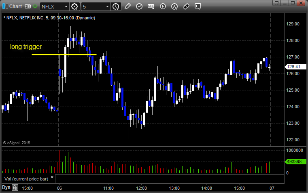
Task: Click the blue chart window link indicator
Action: pos(5,6)
